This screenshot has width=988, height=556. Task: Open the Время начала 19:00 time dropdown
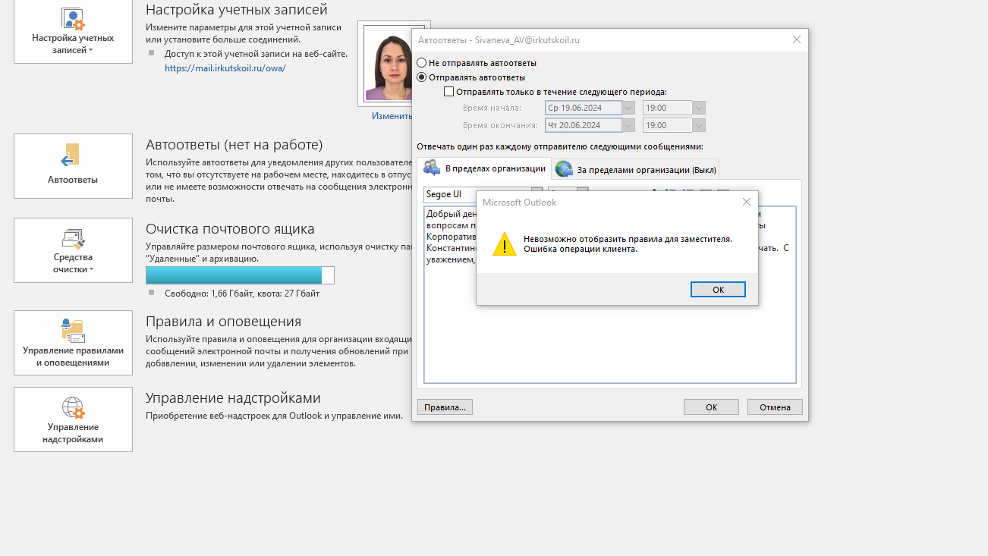tap(699, 108)
